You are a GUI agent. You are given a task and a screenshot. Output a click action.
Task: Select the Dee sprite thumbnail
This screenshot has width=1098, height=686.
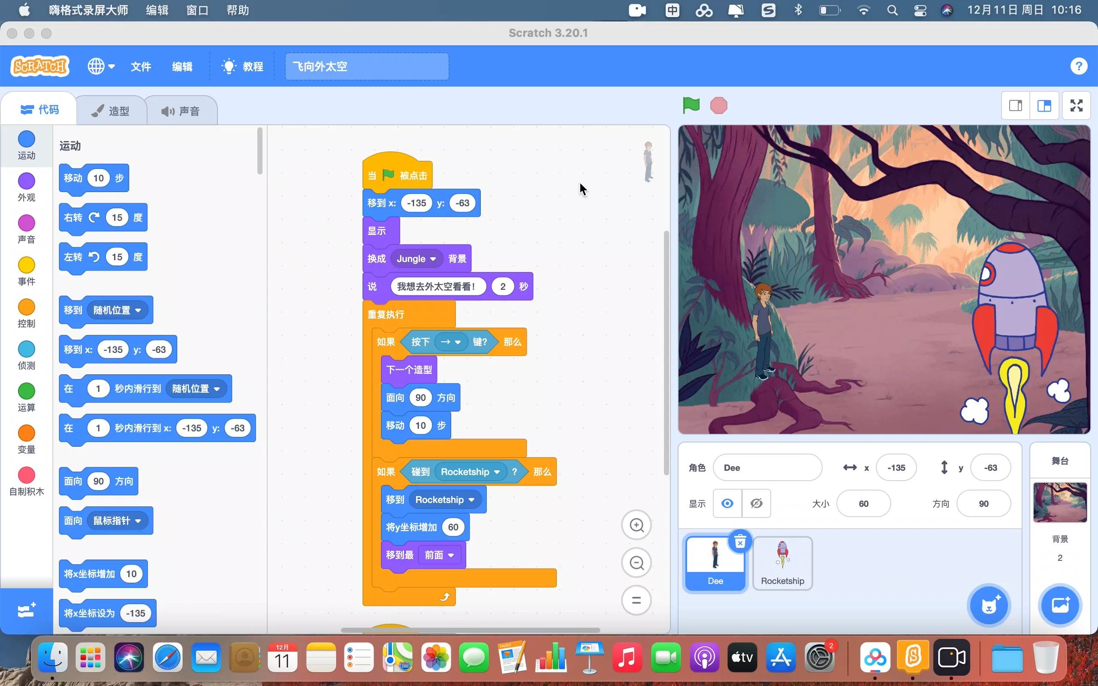pyautogui.click(x=715, y=564)
